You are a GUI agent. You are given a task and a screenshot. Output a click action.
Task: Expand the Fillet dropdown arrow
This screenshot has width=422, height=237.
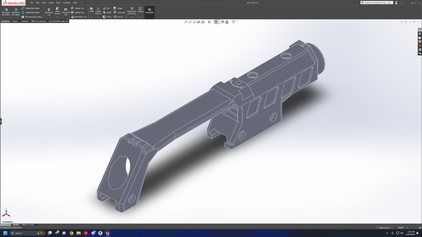pyautogui.click(x=92, y=17)
